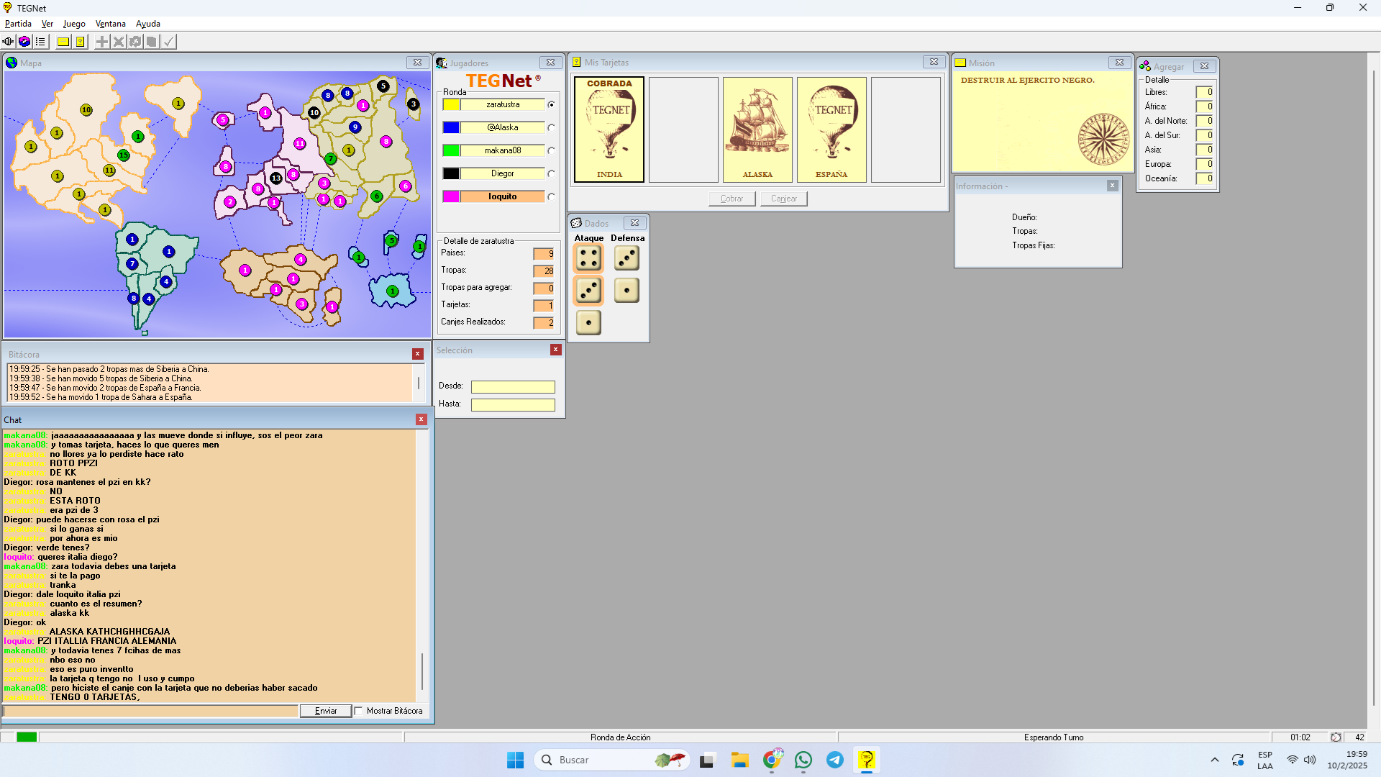Click the connect plug toolbar icon
Screen dimensions: 1381x777
pos(8,42)
